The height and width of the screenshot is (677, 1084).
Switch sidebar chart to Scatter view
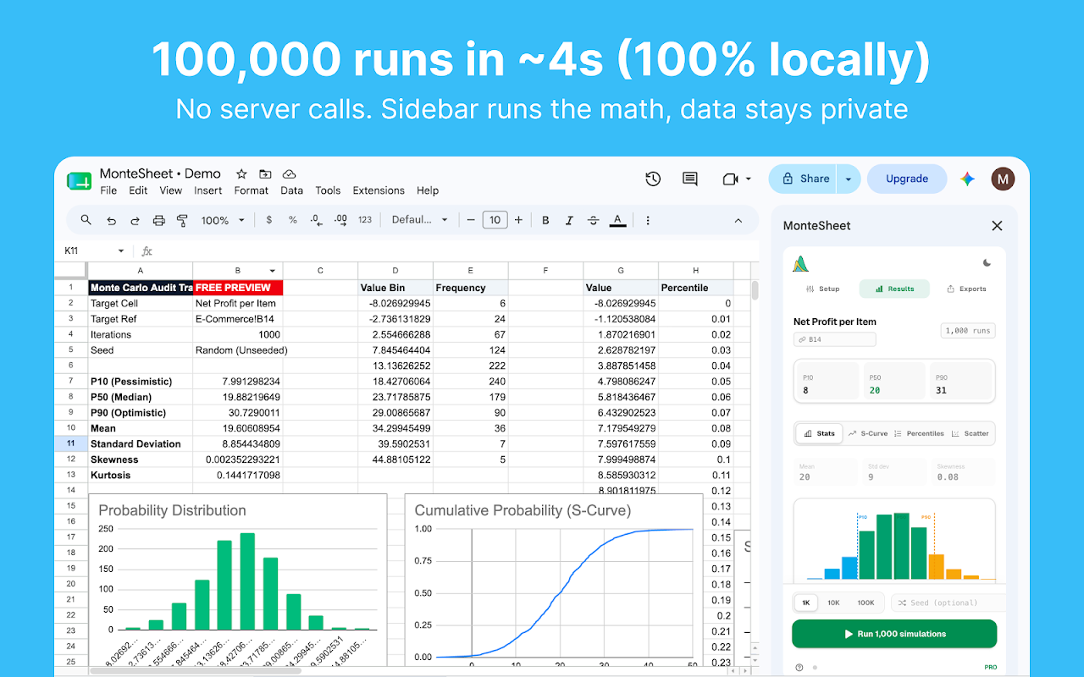[x=970, y=433]
